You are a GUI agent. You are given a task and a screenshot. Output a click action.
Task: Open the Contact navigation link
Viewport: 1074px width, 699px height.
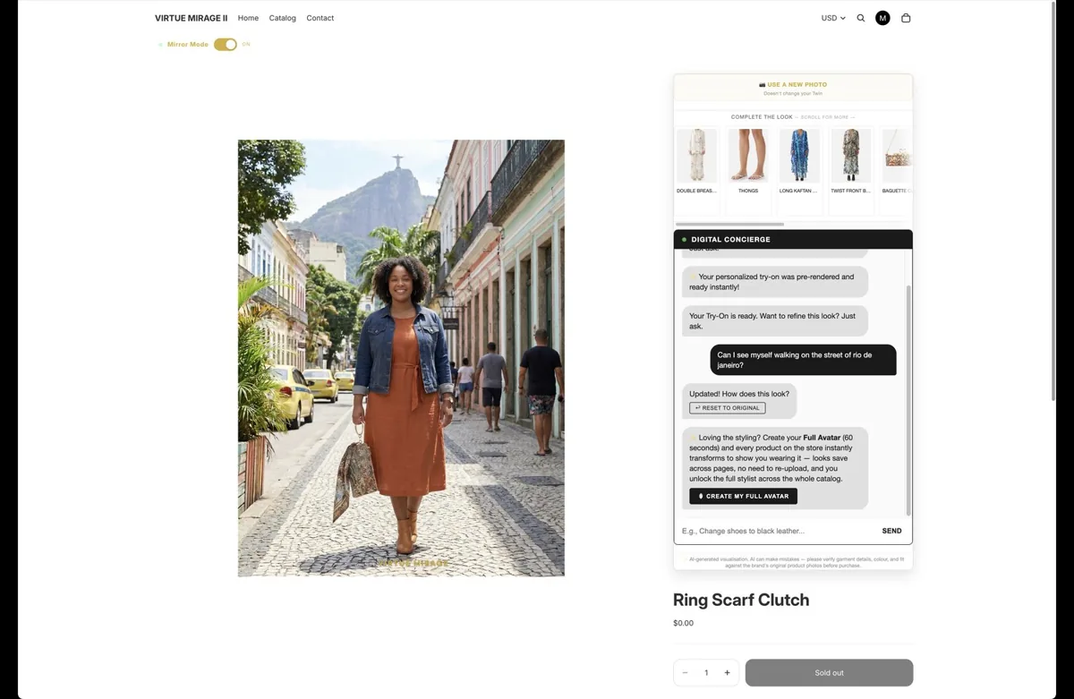(320, 18)
